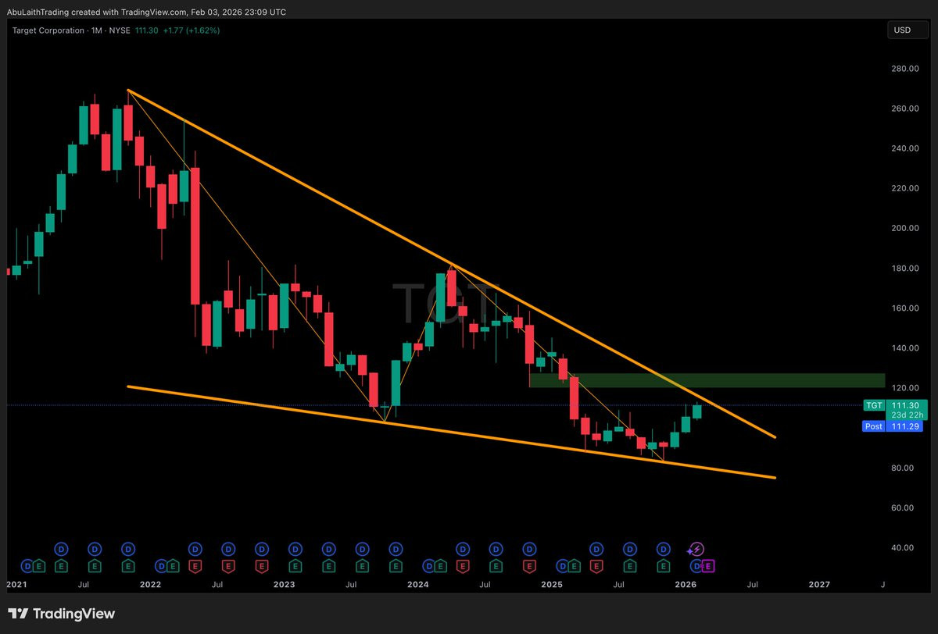Viewport: 938px width, 634px height.
Task: Click the last red earnings E marker
Action: coord(596,565)
